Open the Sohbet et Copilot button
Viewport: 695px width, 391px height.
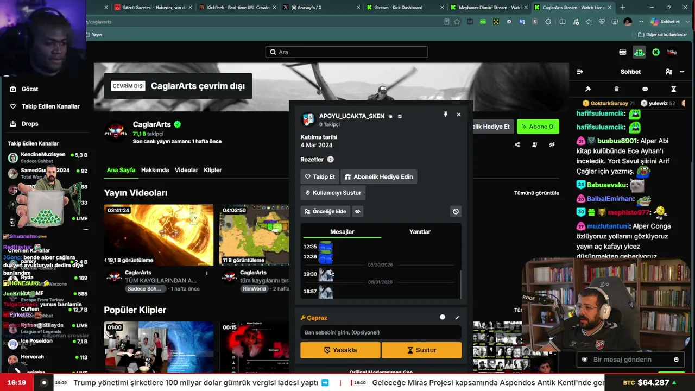click(x=666, y=22)
